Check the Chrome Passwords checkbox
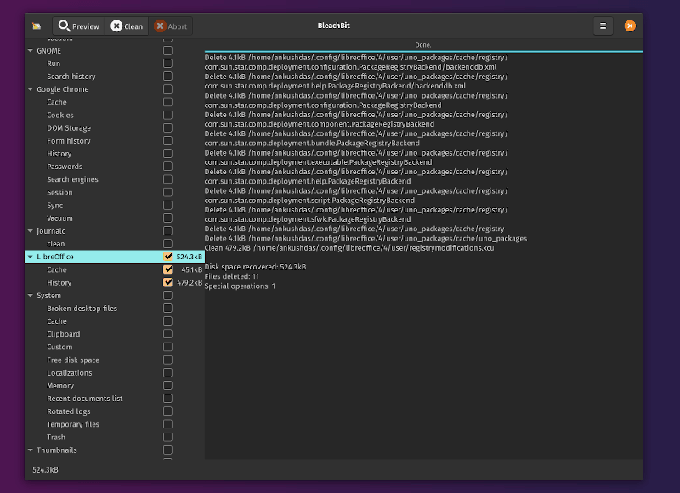This screenshot has height=493, width=680. click(167, 167)
